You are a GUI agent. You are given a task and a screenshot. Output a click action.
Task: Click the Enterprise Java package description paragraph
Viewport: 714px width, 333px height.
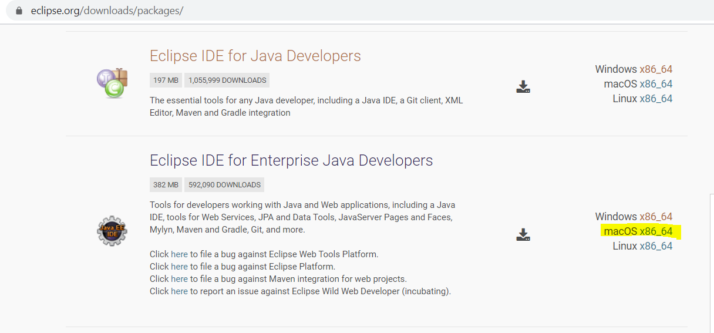point(302,217)
